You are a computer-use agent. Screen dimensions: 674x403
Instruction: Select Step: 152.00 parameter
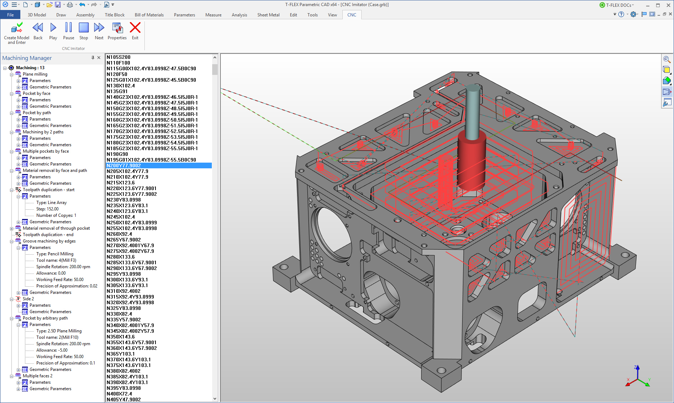pos(47,209)
